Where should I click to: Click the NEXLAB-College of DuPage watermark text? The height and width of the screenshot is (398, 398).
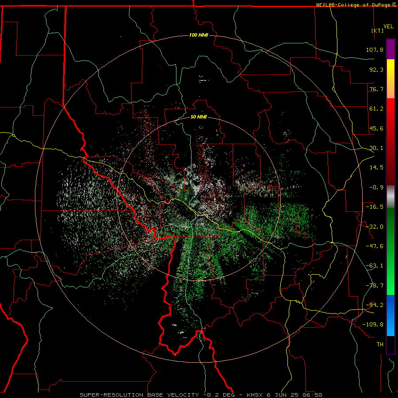tap(353, 5)
